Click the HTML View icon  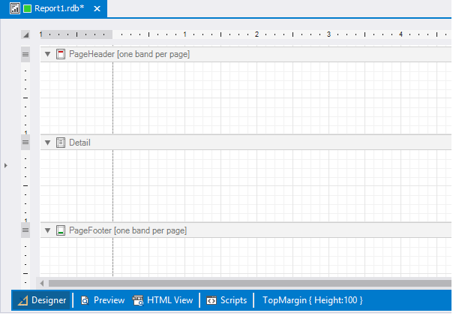[138, 300]
